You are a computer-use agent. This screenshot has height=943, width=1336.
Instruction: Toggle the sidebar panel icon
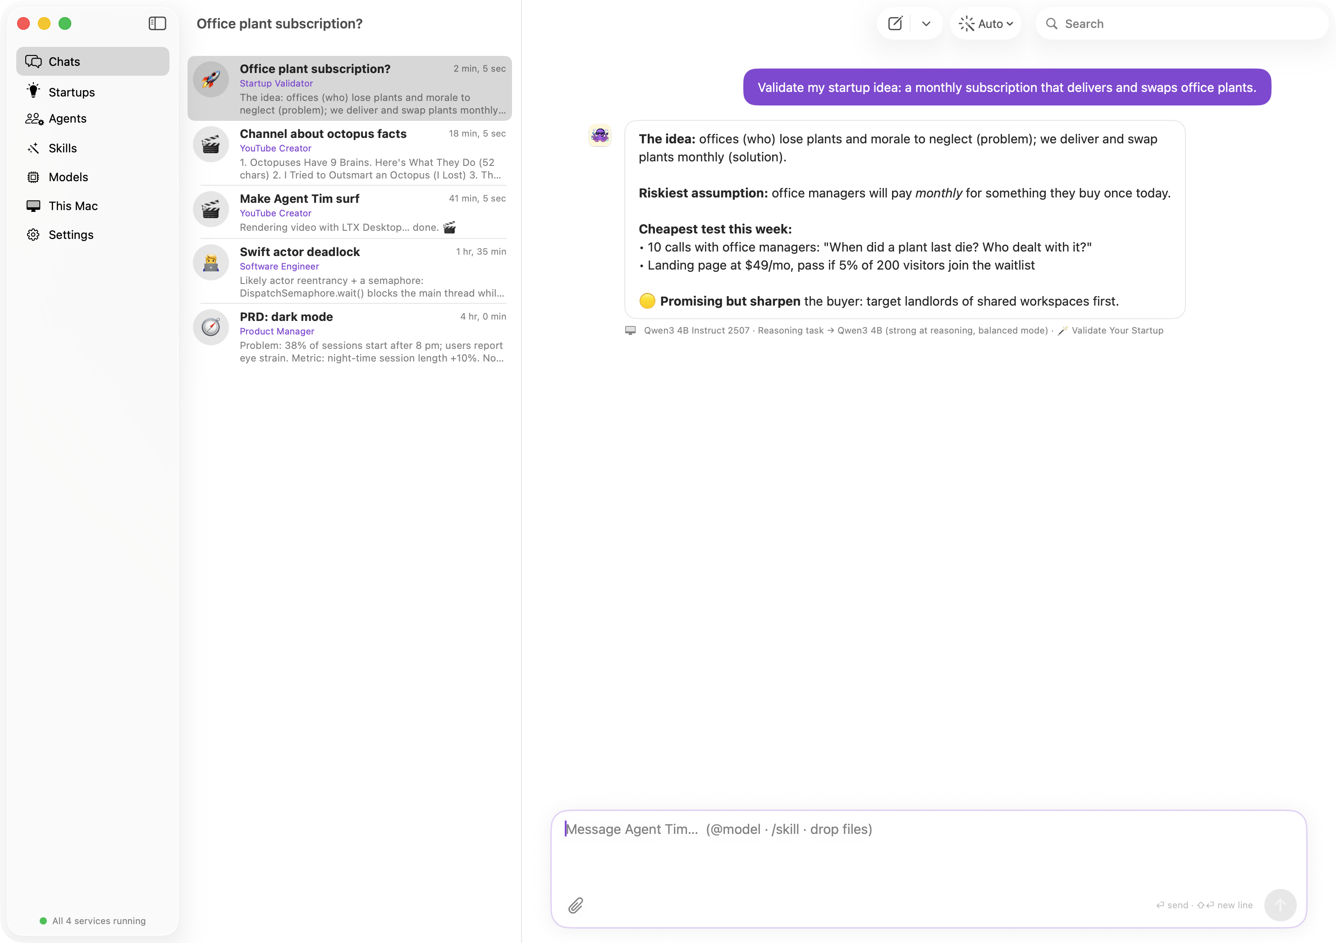[x=157, y=23]
